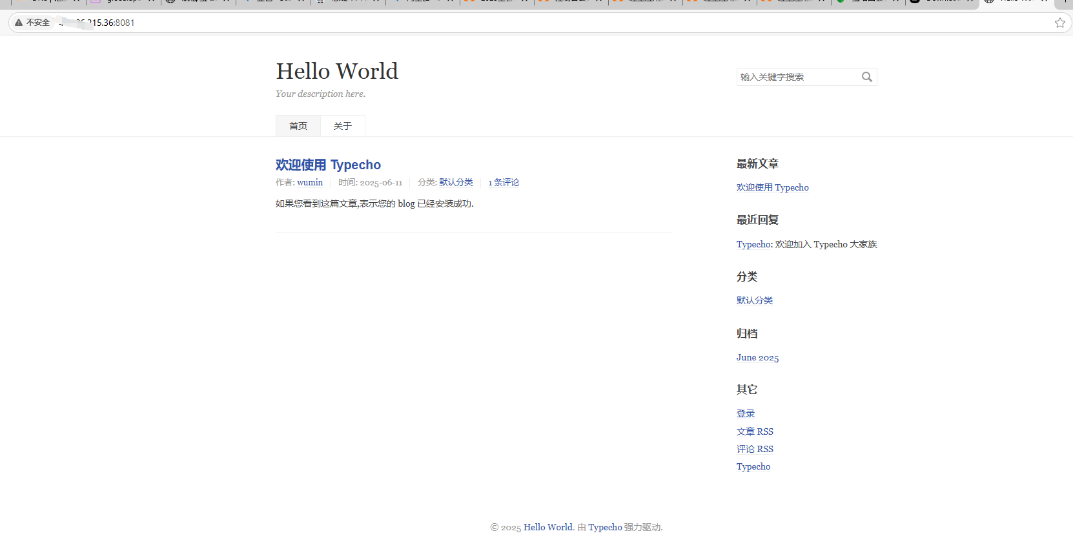Open the Typecho link in the footer

605,527
